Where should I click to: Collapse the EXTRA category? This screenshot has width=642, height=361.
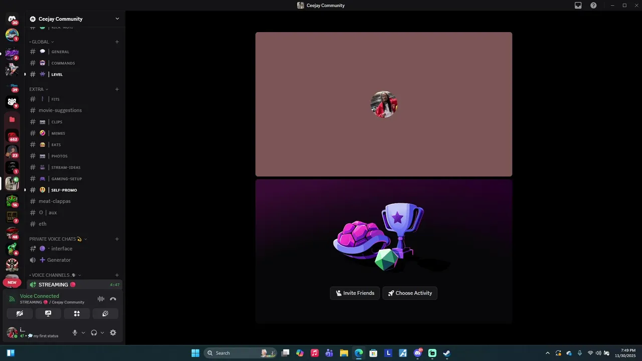pos(39,89)
